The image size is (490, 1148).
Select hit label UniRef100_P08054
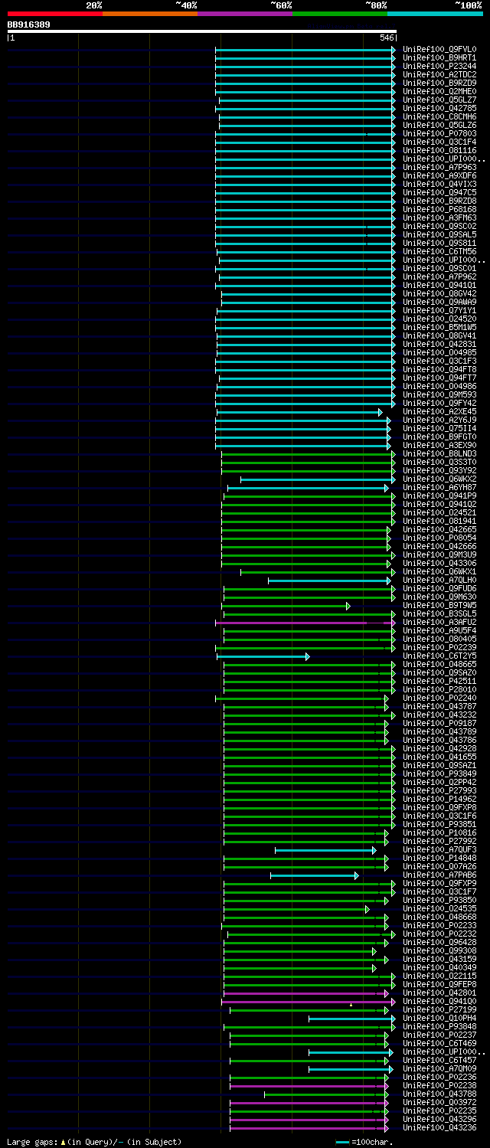pyautogui.click(x=439, y=538)
